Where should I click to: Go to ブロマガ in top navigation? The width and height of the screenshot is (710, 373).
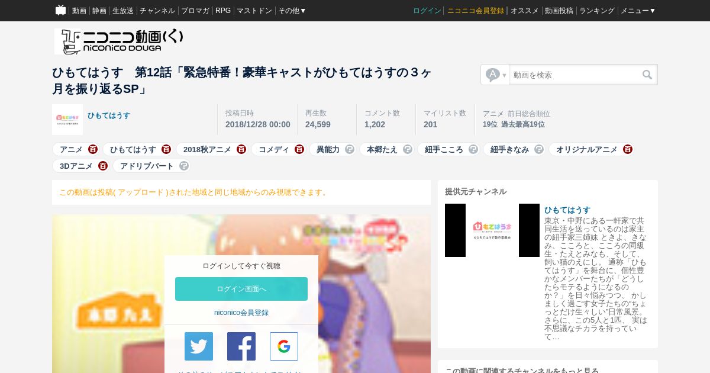pos(195,11)
